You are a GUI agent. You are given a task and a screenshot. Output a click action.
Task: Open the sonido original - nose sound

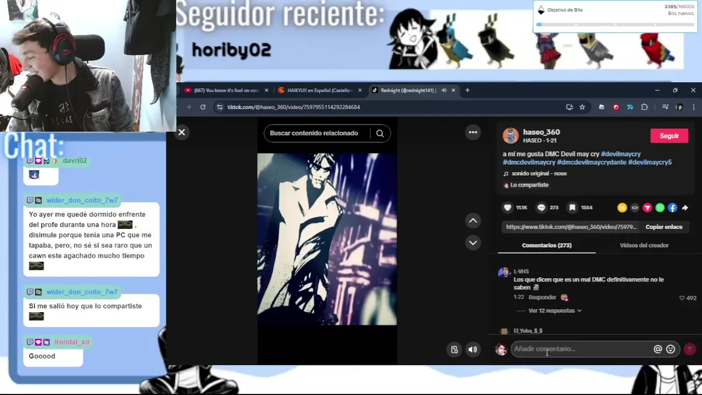[539, 173]
